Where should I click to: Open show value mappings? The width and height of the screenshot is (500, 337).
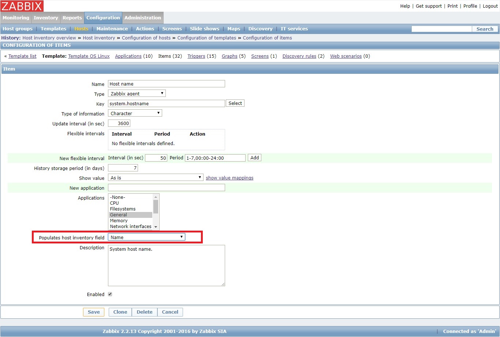(x=229, y=178)
